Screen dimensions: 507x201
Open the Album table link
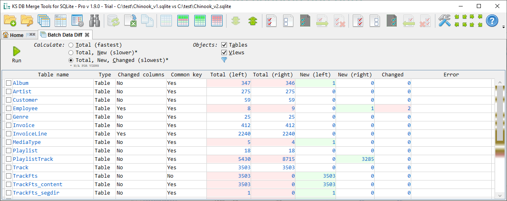point(21,83)
